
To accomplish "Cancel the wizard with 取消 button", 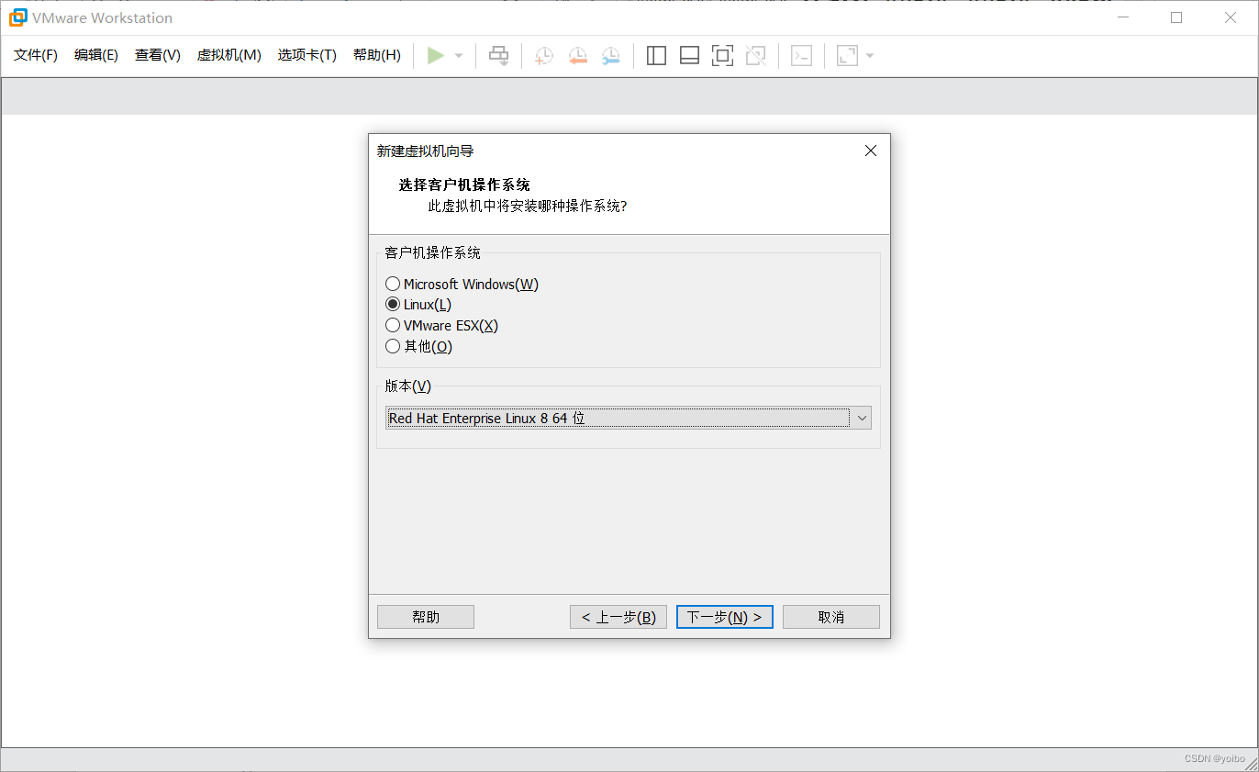I will coord(831,617).
